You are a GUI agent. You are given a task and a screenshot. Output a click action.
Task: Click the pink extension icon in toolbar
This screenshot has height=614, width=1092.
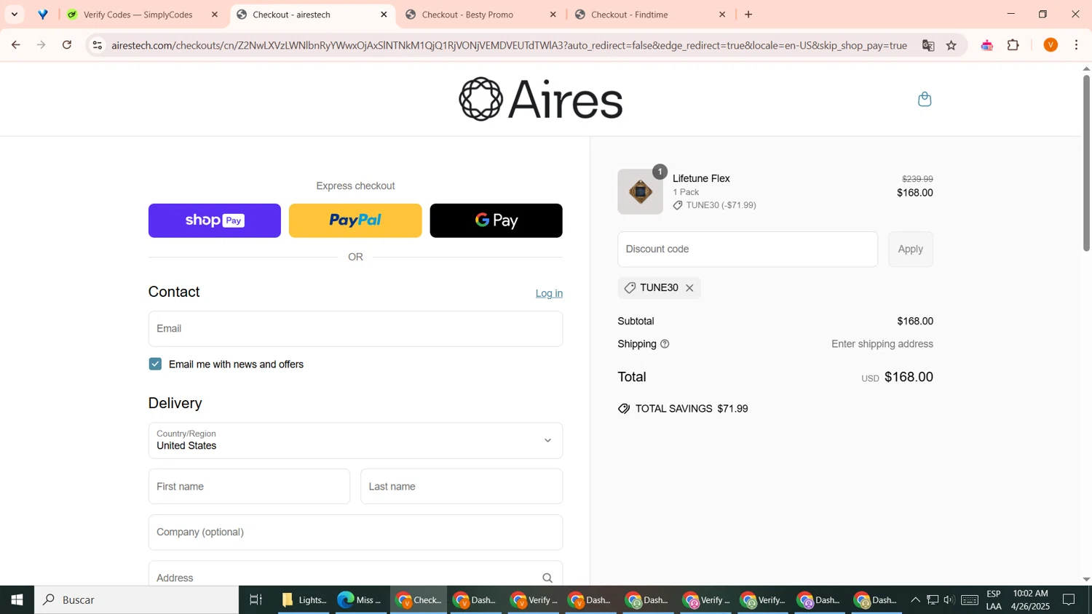point(987,45)
